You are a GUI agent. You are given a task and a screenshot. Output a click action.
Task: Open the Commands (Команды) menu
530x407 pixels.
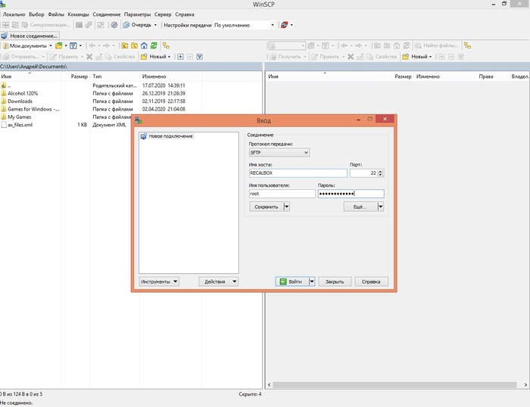[x=78, y=14]
